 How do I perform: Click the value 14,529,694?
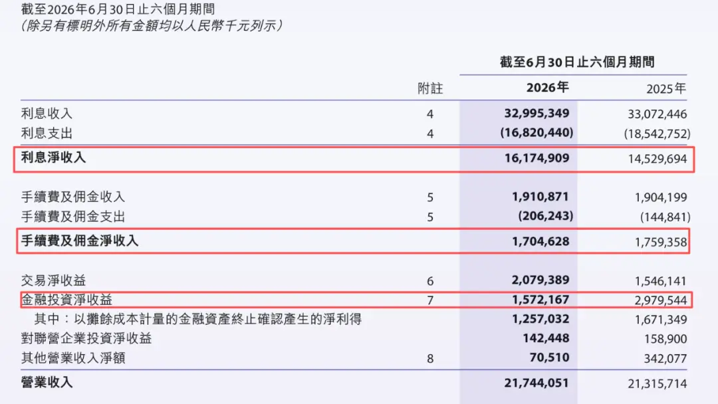click(x=657, y=159)
